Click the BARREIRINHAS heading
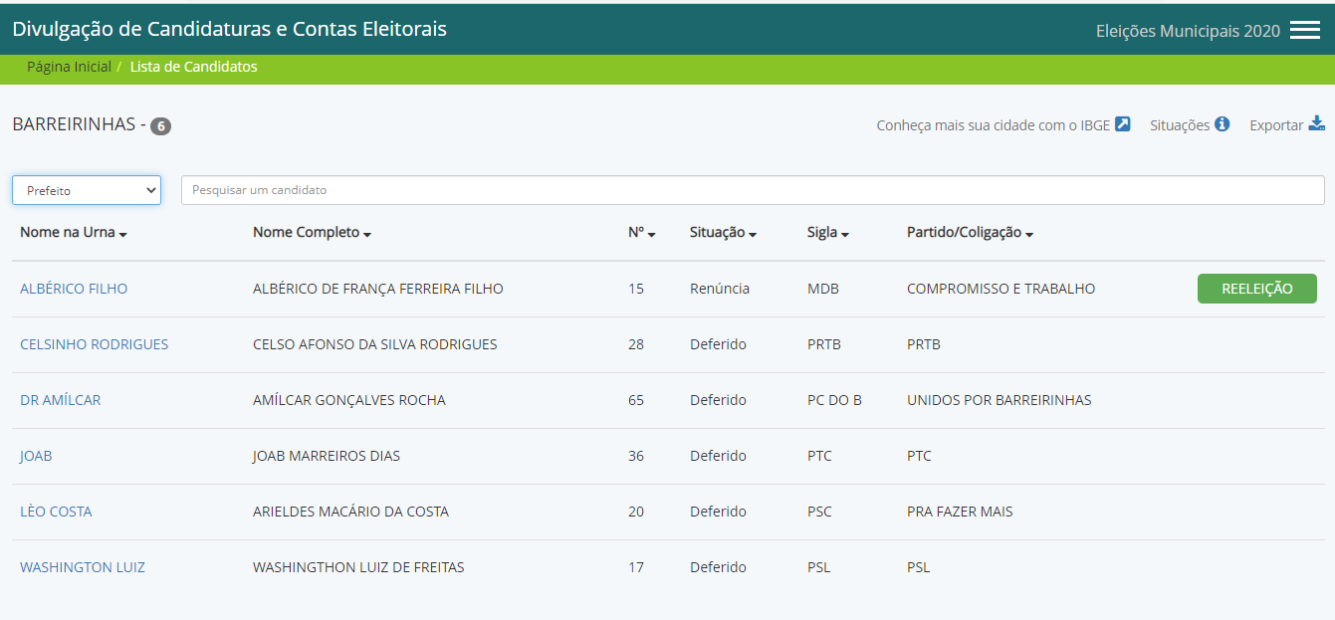This screenshot has height=620, width=1335. (x=74, y=124)
